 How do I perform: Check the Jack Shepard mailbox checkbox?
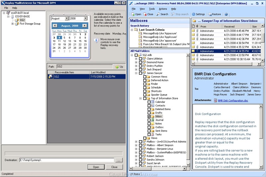pos(140,70)
